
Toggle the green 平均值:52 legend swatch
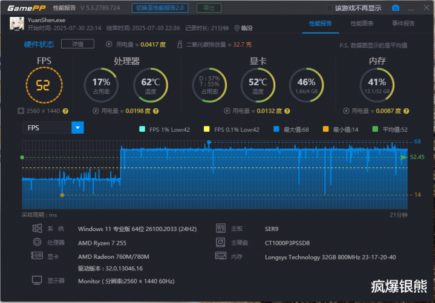click(x=375, y=129)
